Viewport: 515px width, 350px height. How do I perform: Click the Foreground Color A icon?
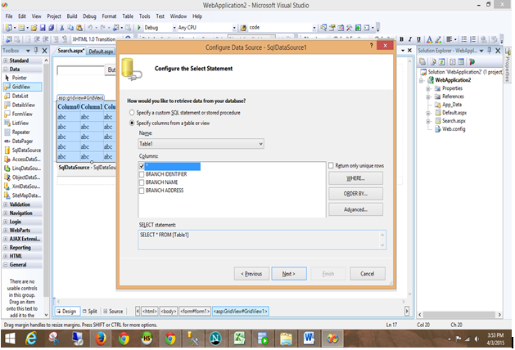pyautogui.click(x=429, y=40)
